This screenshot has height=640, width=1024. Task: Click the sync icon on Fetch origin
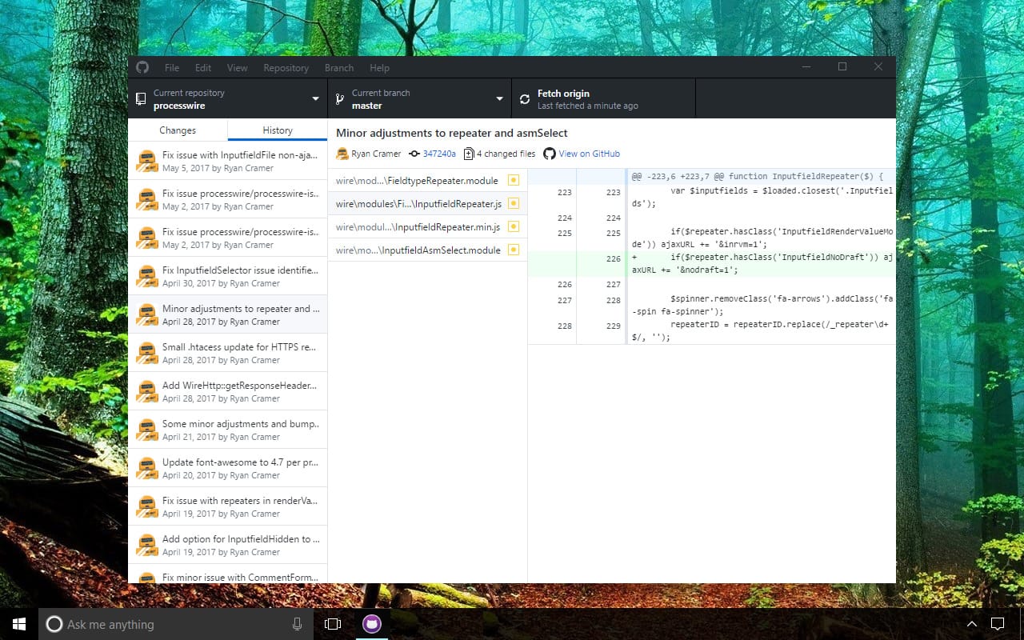click(x=525, y=98)
